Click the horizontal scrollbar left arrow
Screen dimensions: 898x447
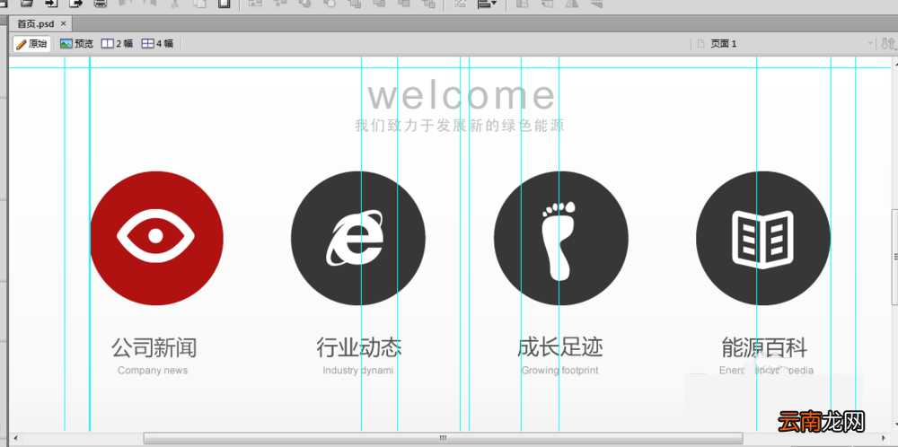coord(15,438)
